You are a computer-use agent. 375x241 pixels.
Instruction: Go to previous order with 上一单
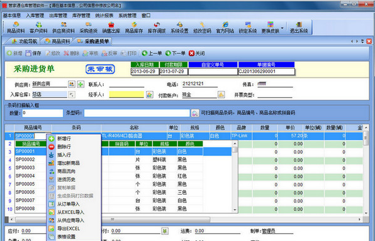(152, 53)
